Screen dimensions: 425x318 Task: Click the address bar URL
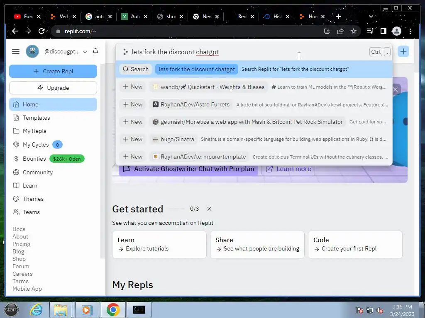tap(80, 31)
